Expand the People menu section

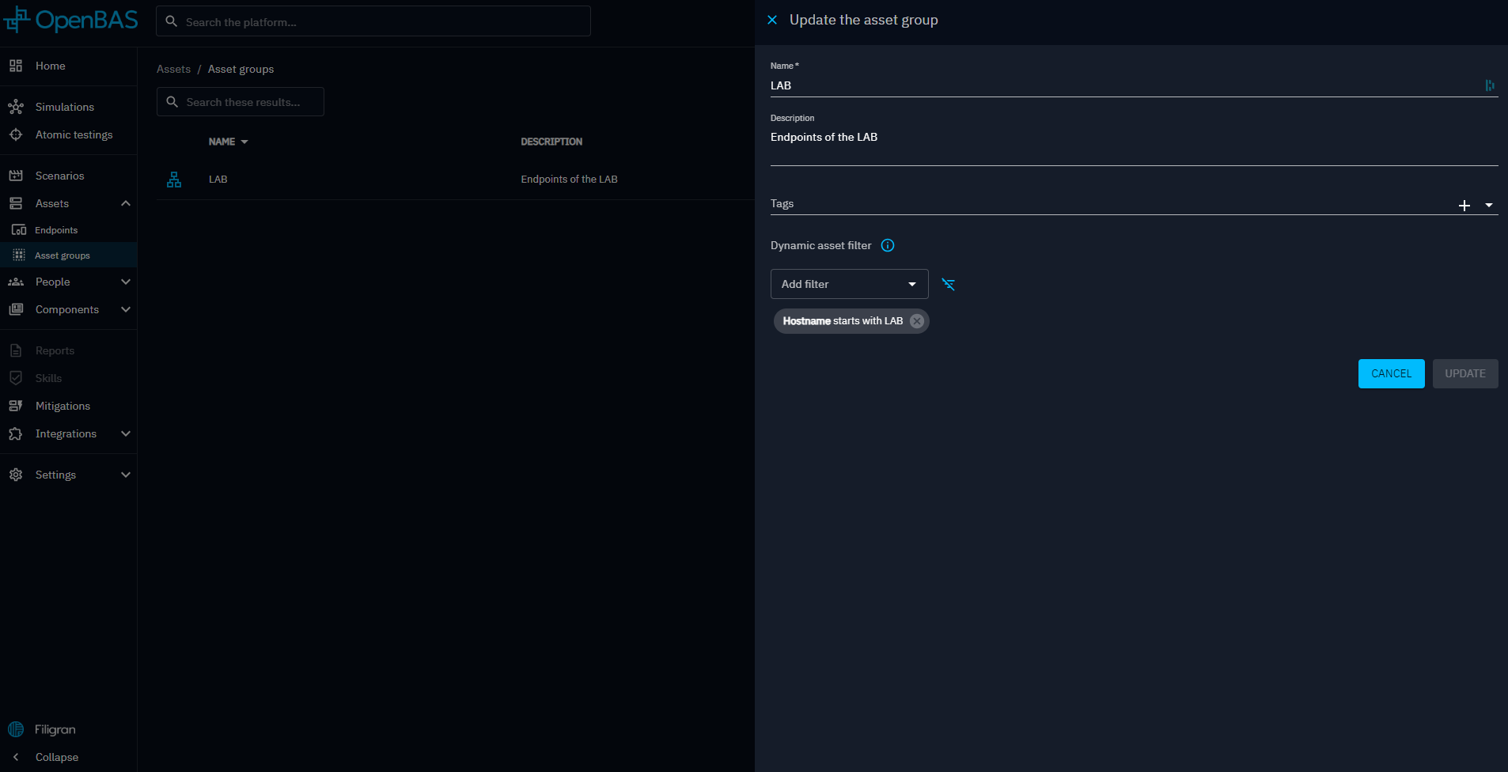tap(126, 282)
